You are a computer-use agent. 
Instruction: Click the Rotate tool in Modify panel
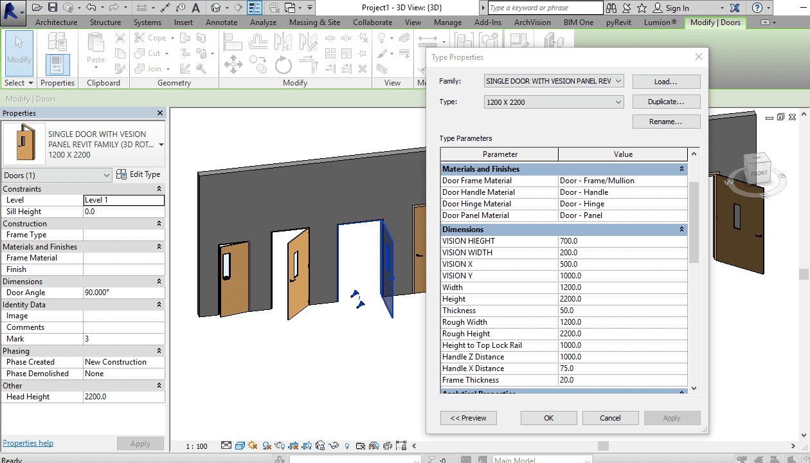tap(283, 66)
